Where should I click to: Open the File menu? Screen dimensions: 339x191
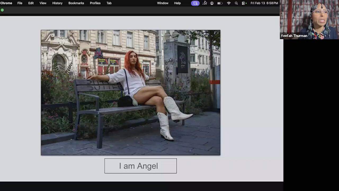20,3
